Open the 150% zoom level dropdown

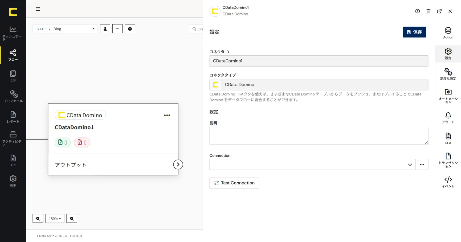[x=55, y=219]
